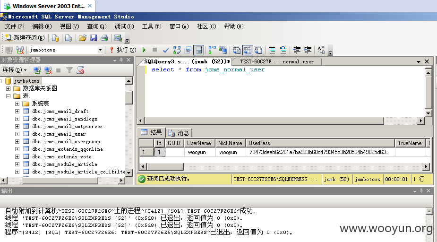Screen dimensions: 437x242
Task: Toggle Include Actual Execution Plan
Action: [212, 50]
